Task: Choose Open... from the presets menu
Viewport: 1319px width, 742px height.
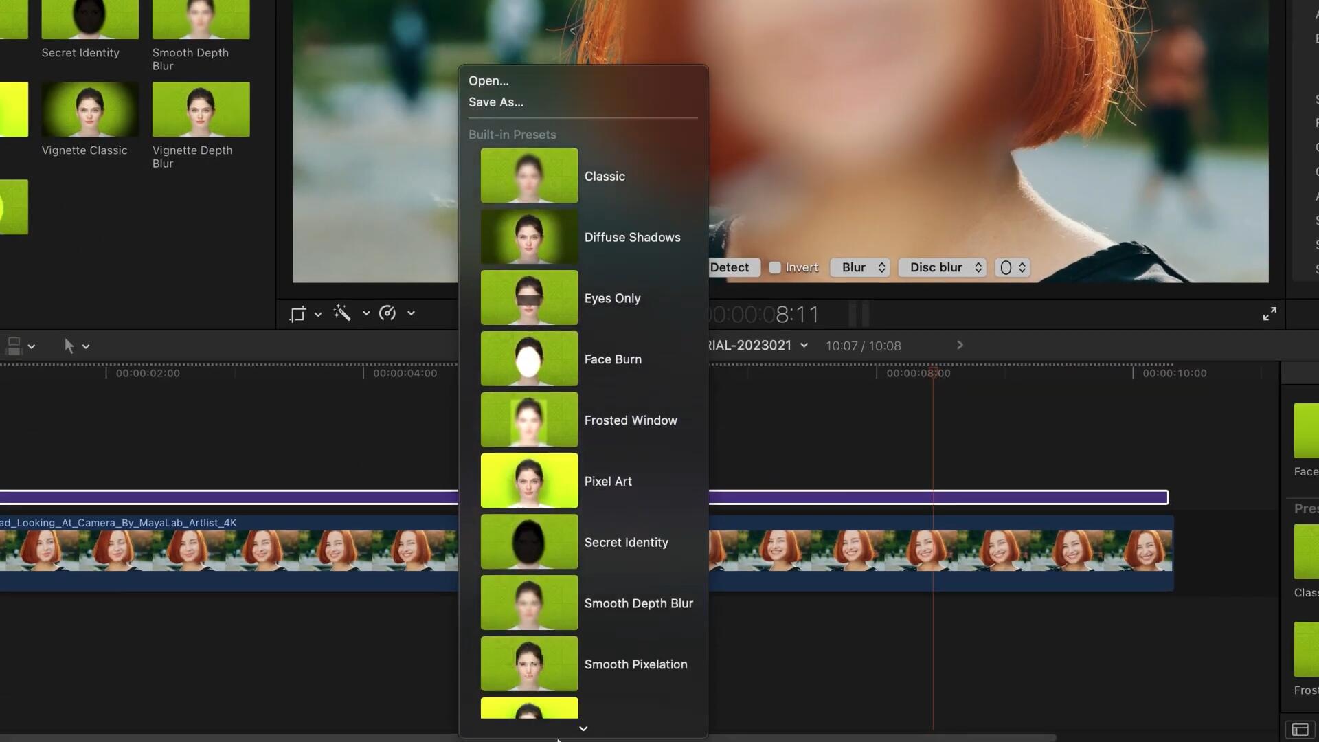Action: pyautogui.click(x=488, y=80)
